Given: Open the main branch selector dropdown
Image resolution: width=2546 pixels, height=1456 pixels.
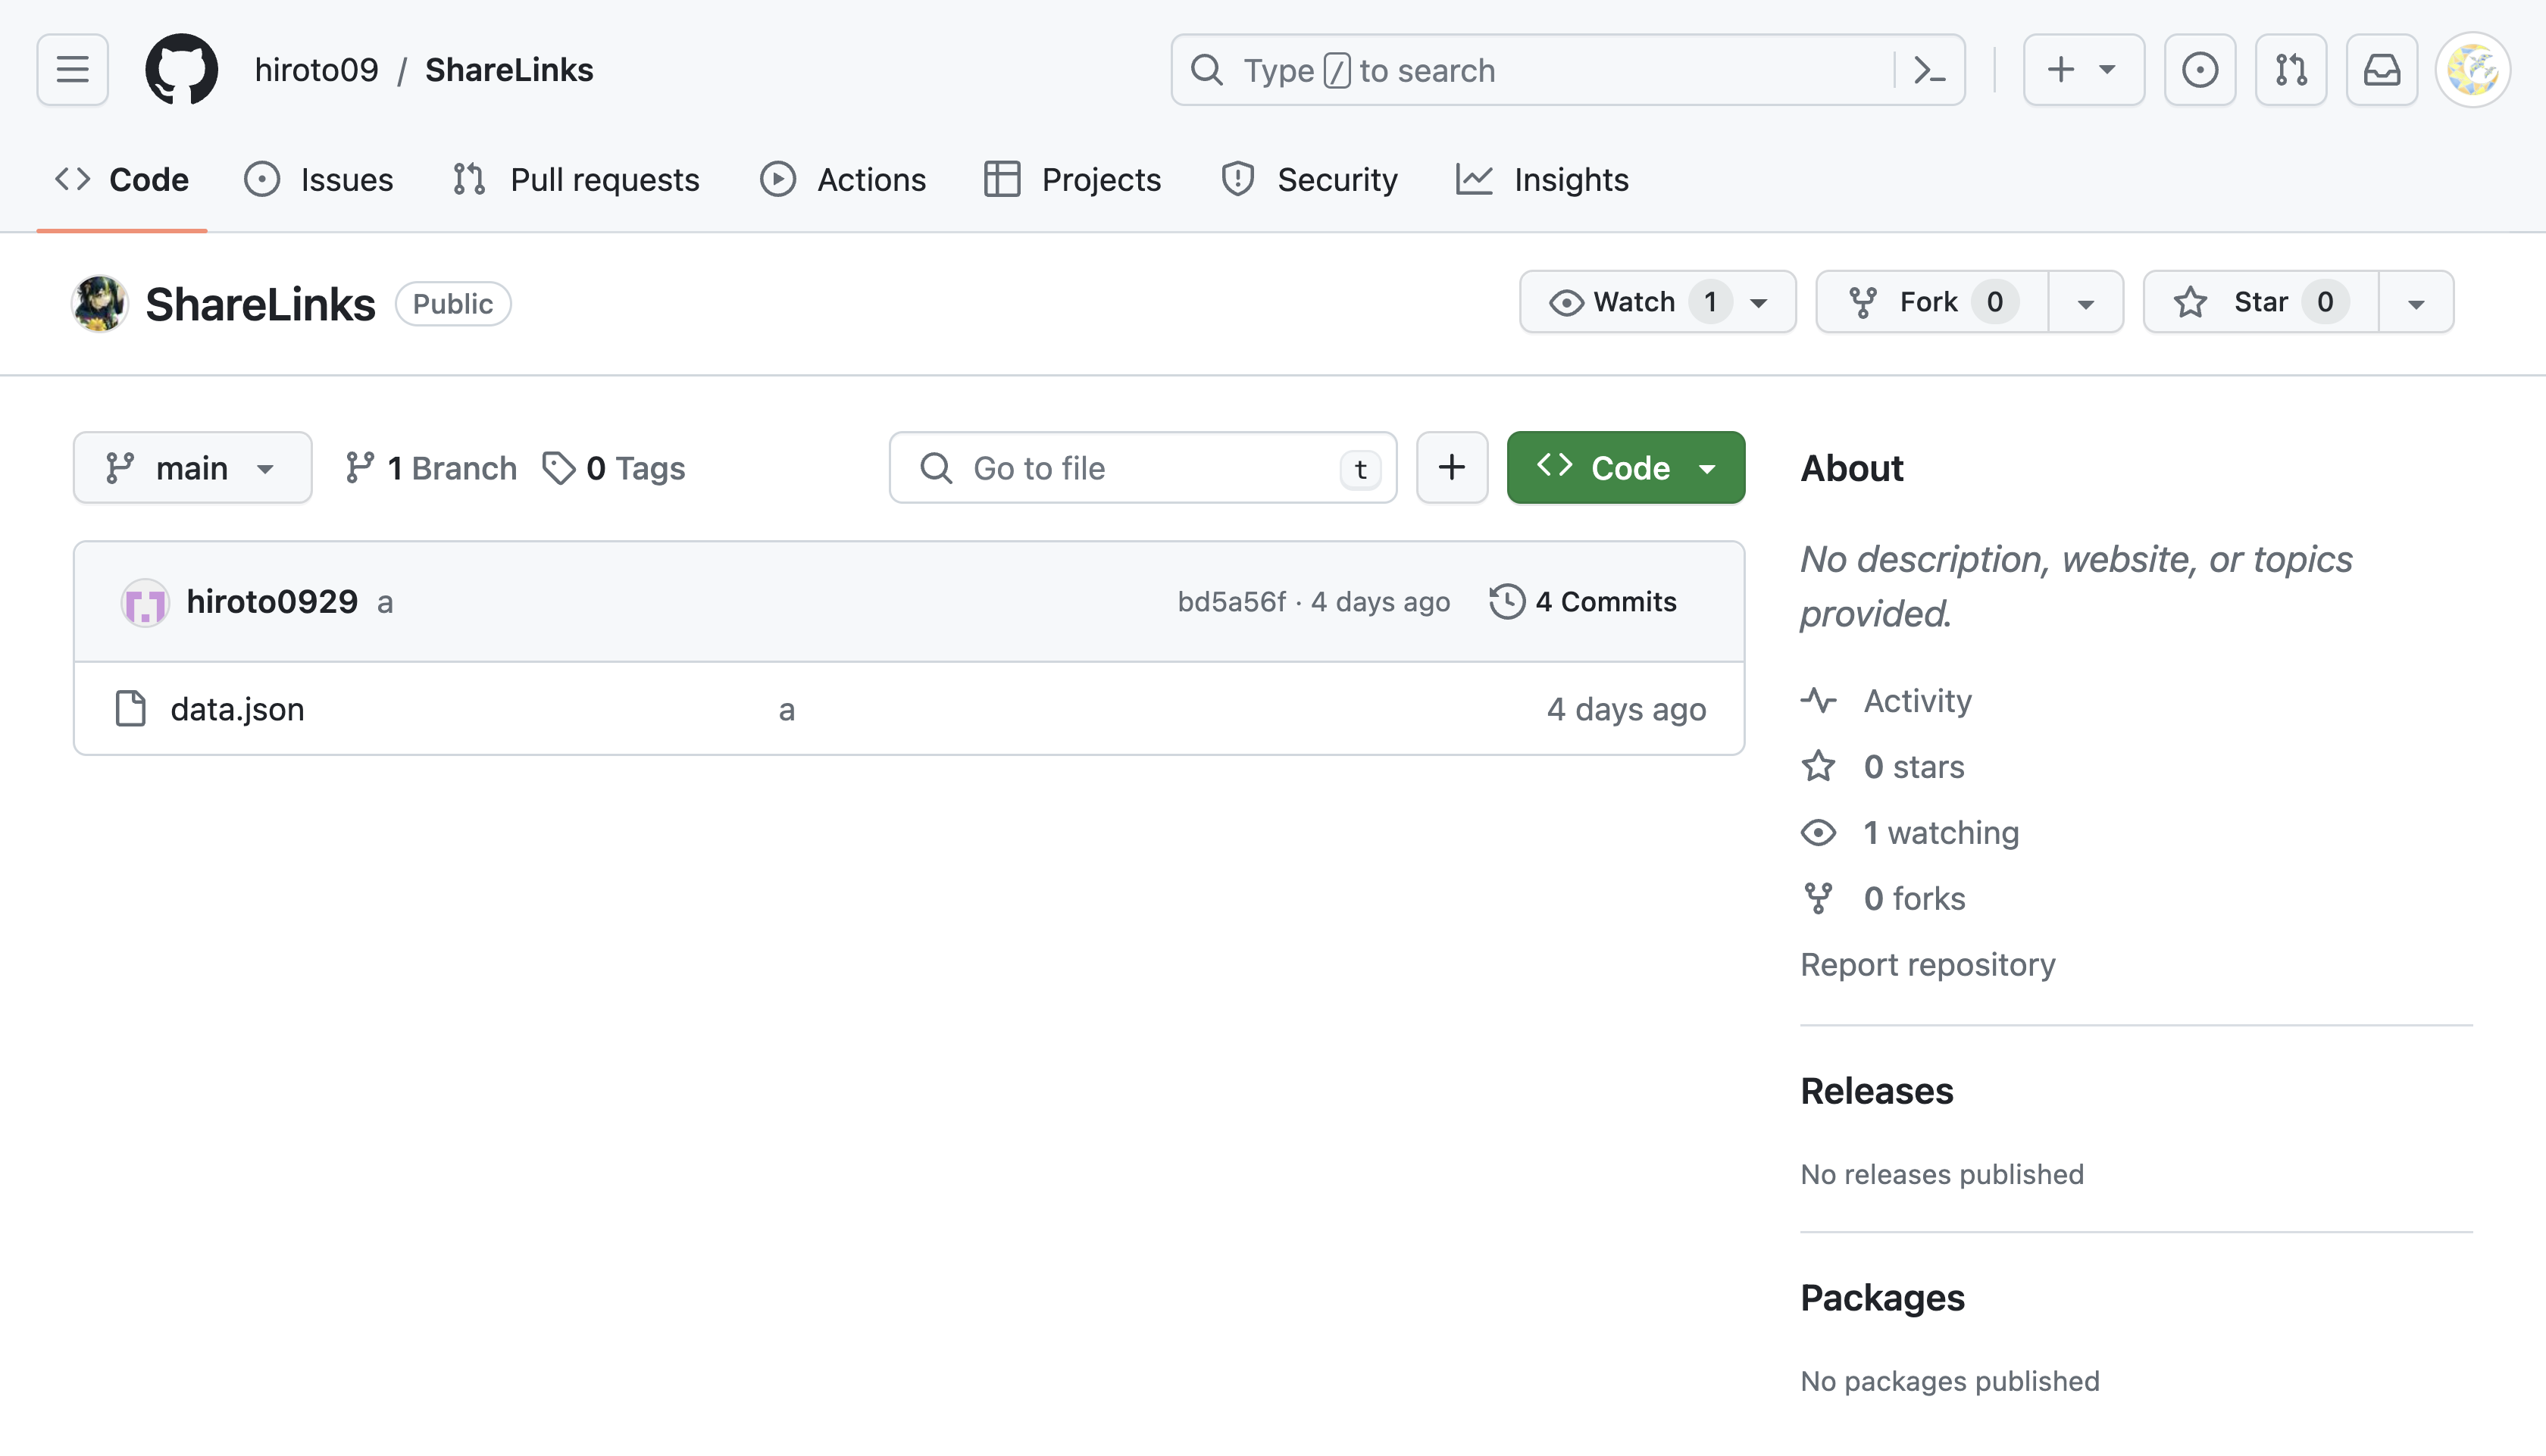Looking at the screenshot, I should pyautogui.click(x=192, y=467).
